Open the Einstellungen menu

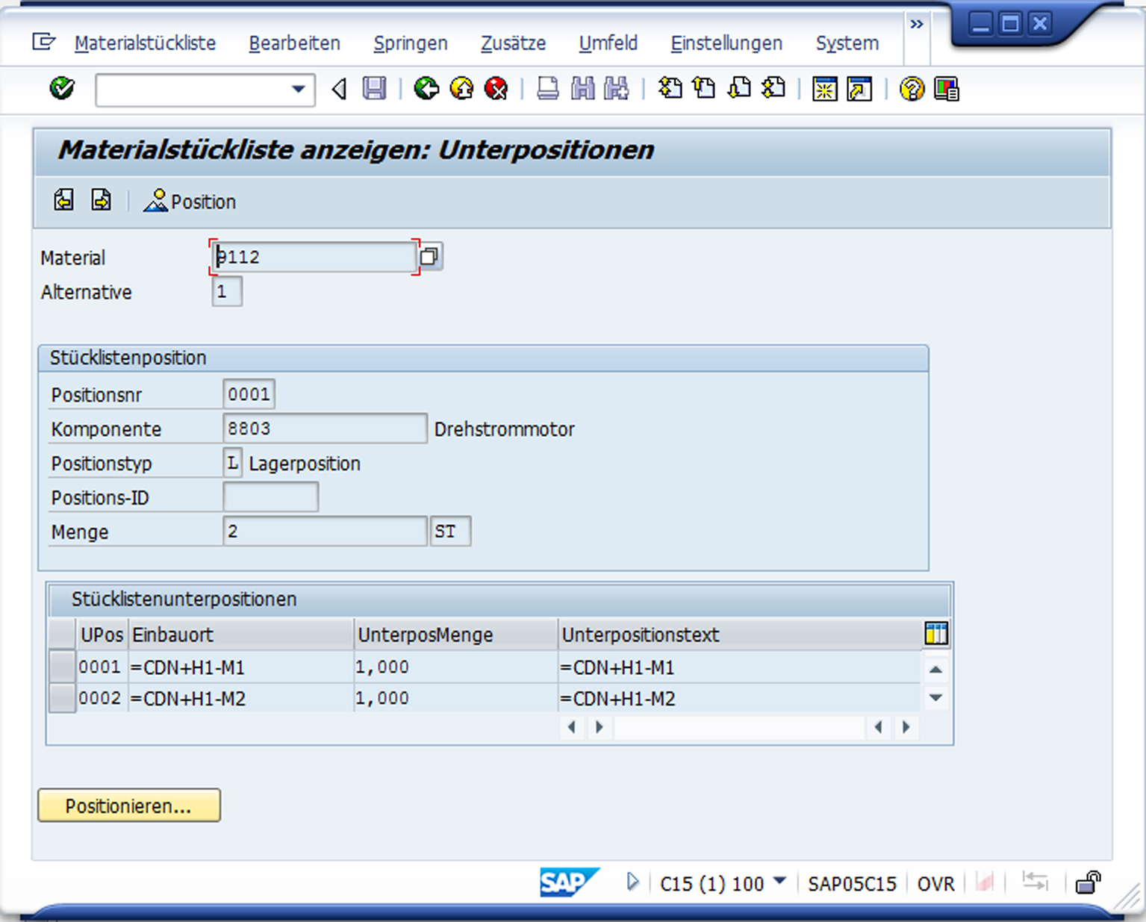(x=726, y=43)
